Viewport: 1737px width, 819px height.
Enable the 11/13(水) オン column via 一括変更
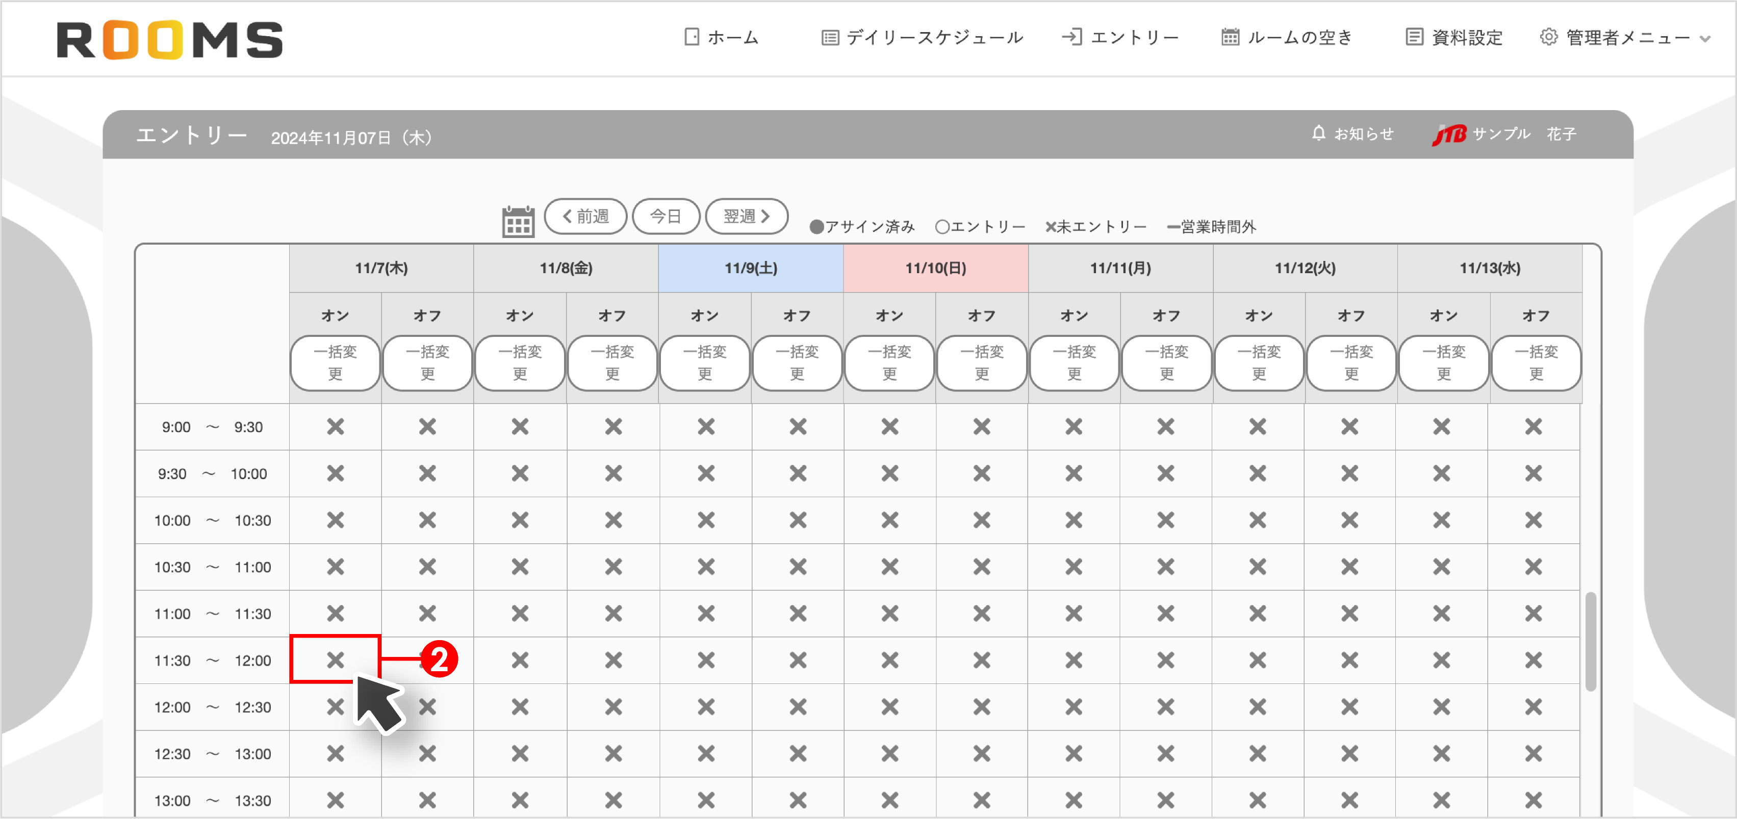[x=1444, y=363]
